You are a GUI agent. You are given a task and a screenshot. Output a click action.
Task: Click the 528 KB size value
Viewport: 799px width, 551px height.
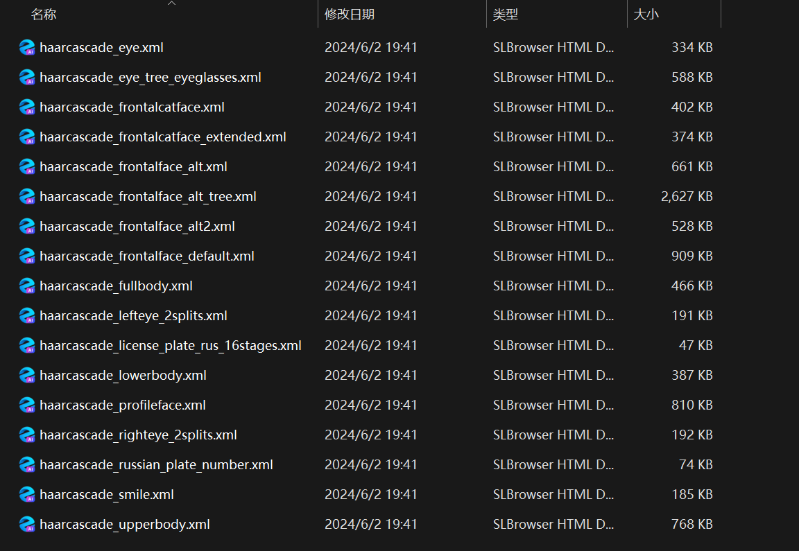691,226
